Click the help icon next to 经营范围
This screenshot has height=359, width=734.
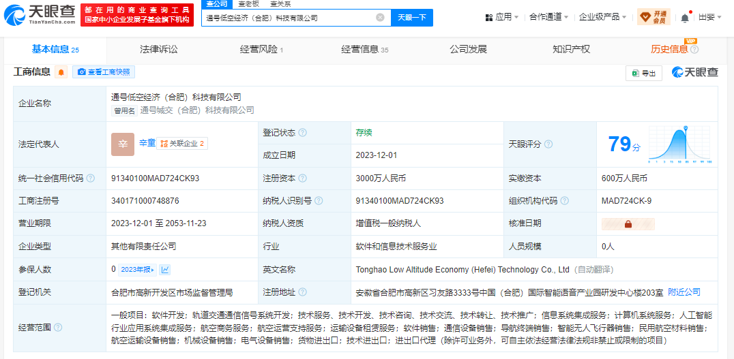coord(58,328)
